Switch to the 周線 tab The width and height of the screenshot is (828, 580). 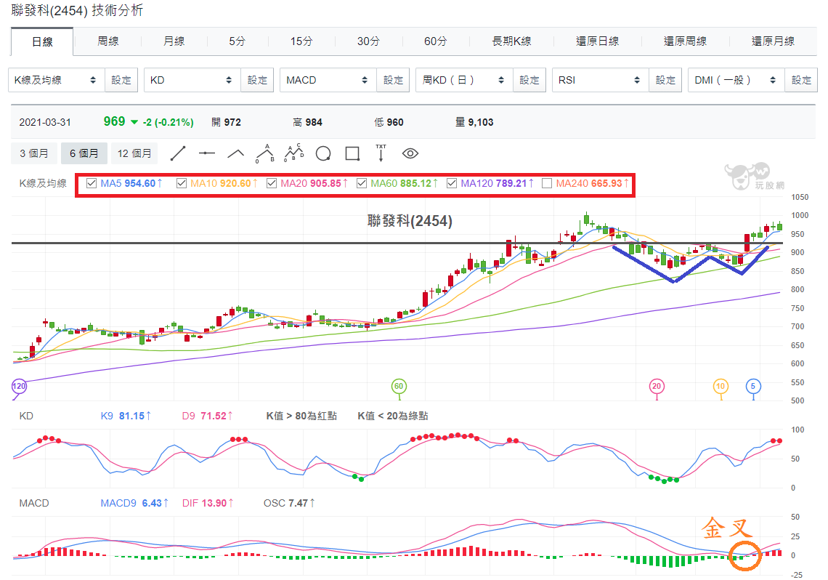(x=108, y=41)
